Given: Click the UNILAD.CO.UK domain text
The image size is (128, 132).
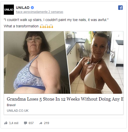Looking at the screenshot, I should coord(18,111).
